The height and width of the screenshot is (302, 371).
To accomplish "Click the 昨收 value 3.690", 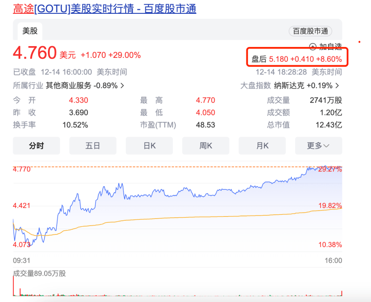I will coord(79,113).
